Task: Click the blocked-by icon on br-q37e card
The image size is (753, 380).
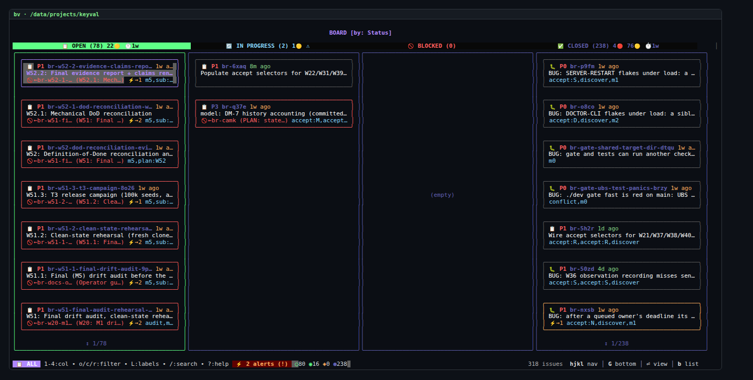Action: (204, 121)
